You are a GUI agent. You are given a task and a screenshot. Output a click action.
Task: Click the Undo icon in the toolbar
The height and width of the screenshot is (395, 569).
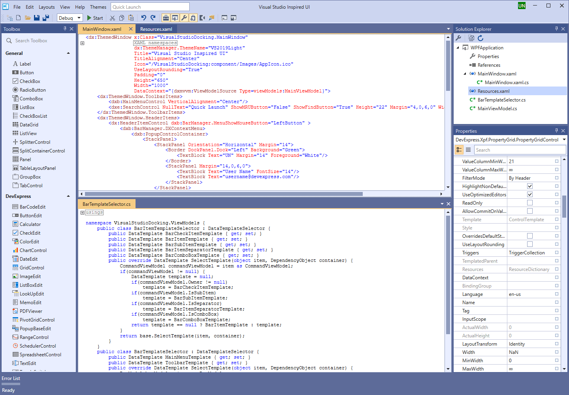(x=143, y=18)
